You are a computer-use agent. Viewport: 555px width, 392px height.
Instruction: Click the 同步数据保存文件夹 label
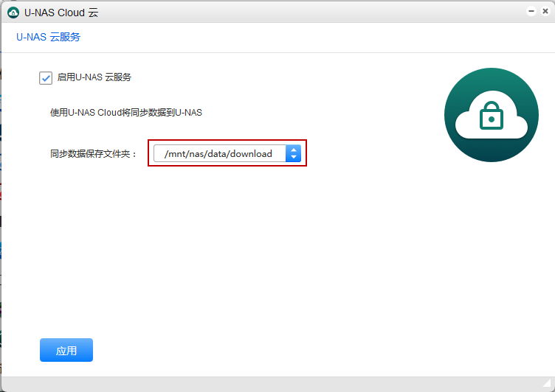[94, 154]
